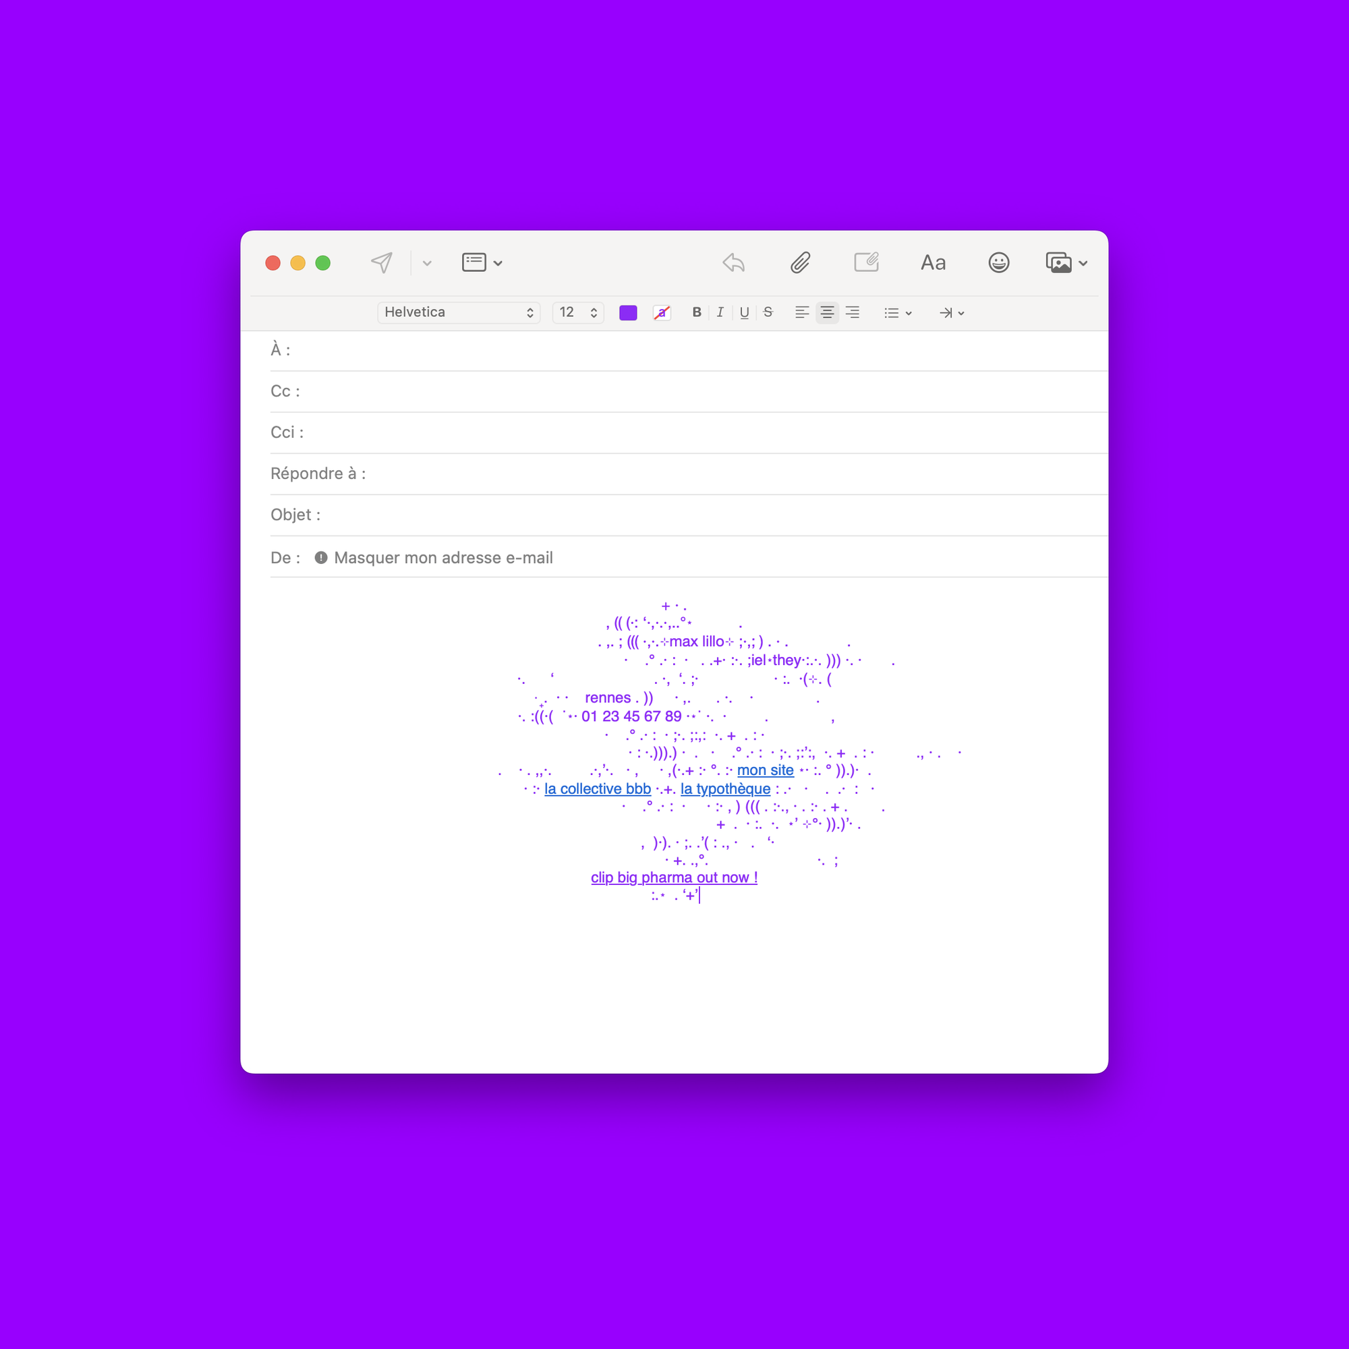This screenshot has height=1349, width=1349.
Task: Open the emoji picker smiley icon
Action: [998, 262]
